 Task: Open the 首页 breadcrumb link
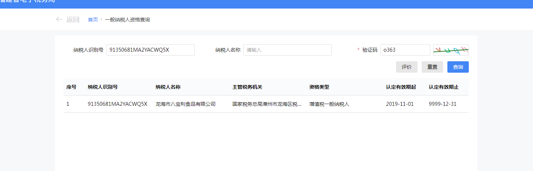[93, 20]
